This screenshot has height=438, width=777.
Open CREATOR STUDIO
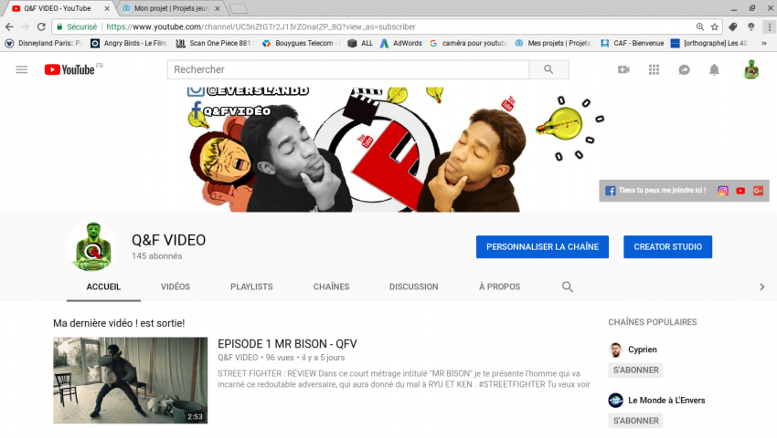668,247
